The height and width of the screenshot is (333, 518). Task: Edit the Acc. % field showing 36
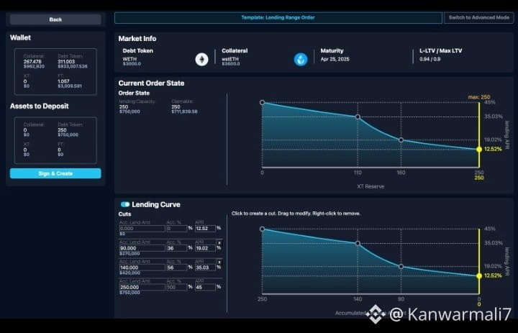(x=177, y=248)
